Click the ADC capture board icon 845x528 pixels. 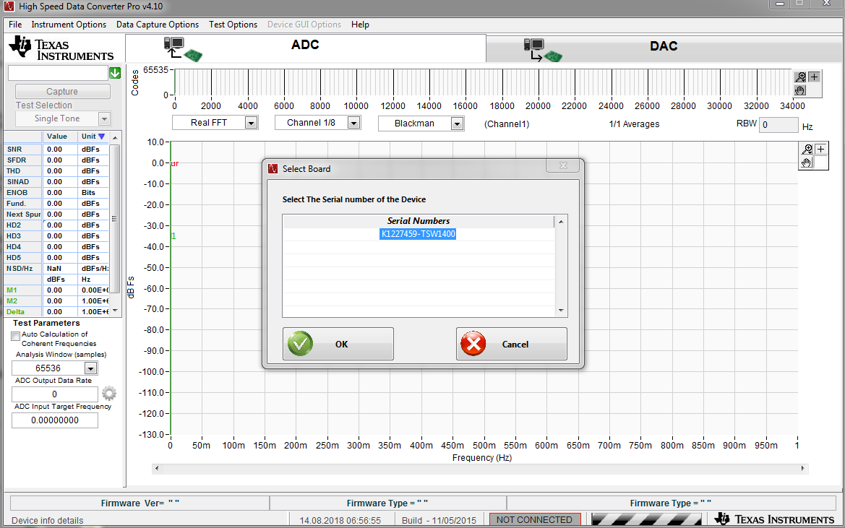coord(183,49)
